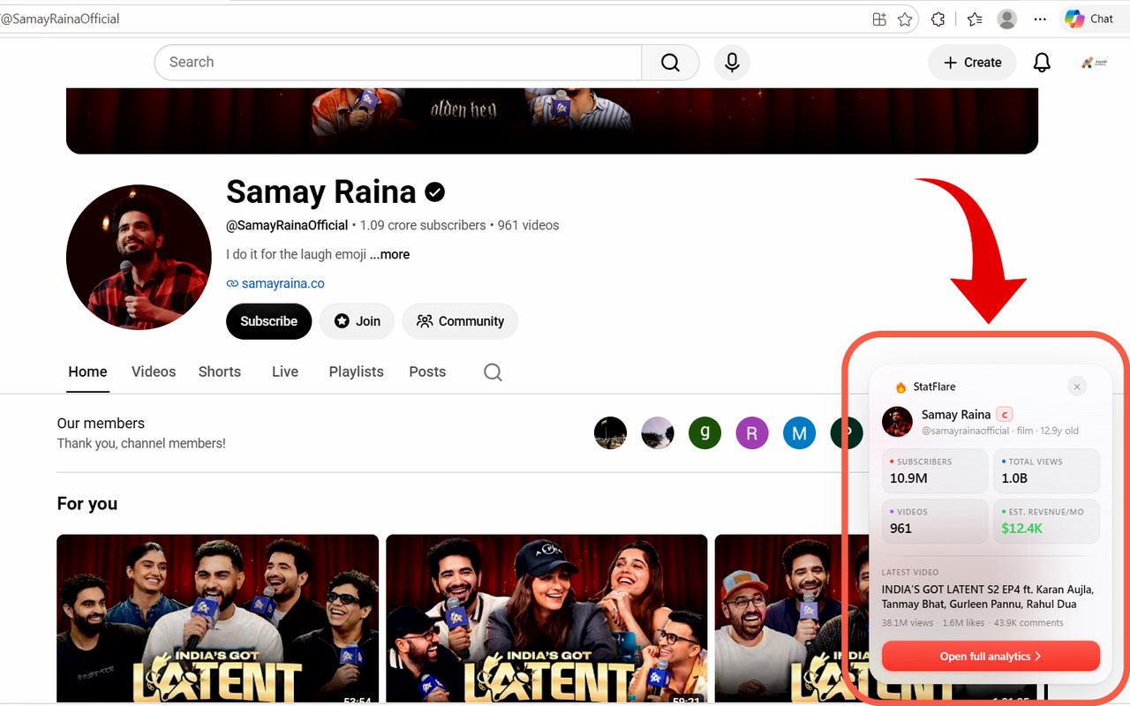This screenshot has width=1130, height=706.
Task: Click the verified badge next to Samay Raina
Action: (x=434, y=192)
